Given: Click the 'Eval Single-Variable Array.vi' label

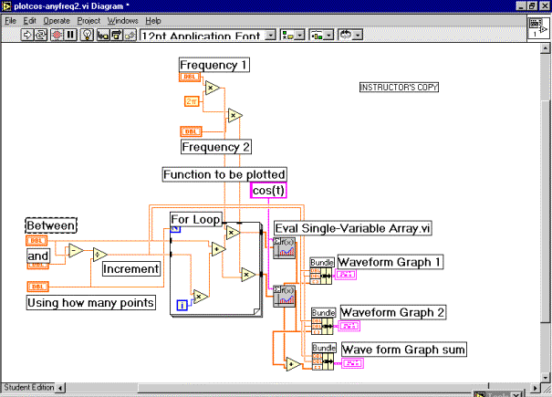Looking at the screenshot, I should tap(353, 228).
